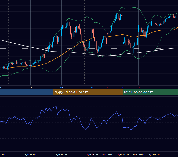Viewport: 178px width, 157px height.
Task: Click the 4/6 16:00 date label
Action: (62, 154)
